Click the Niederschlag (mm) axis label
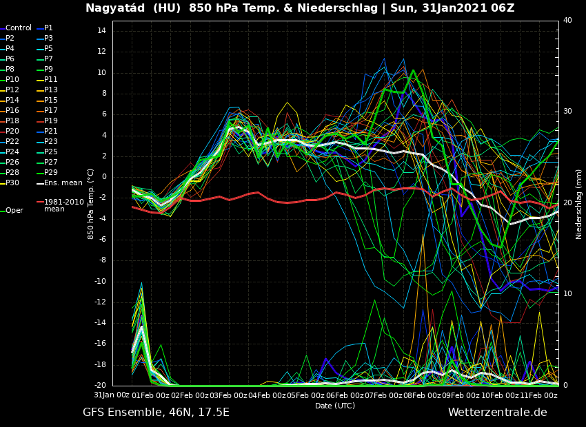The image size is (586, 427). coord(579,204)
